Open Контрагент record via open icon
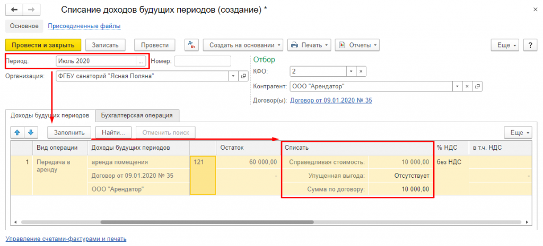Image resolution: width=543 pixels, height=246 pixels. point(477,86)
